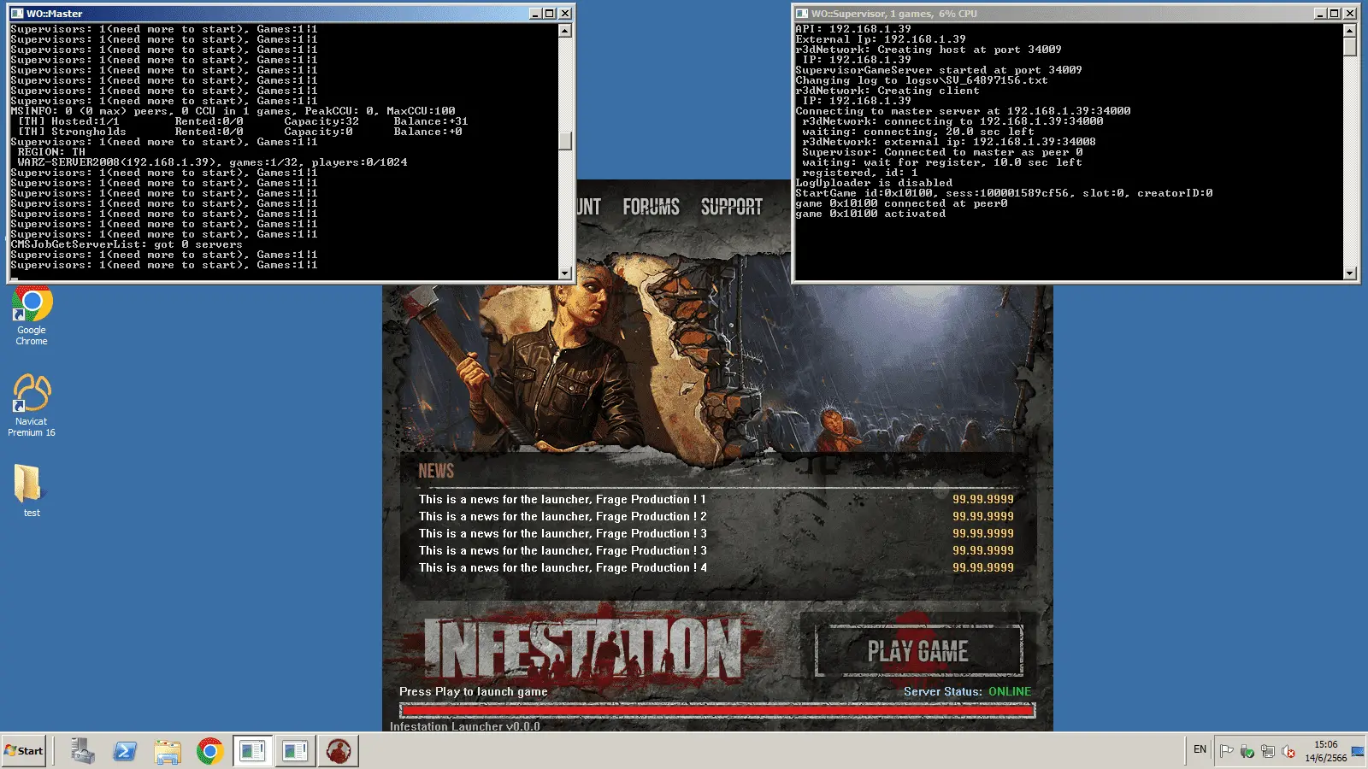1368x769 pixels.
Task: Open the Windows Start menu
Action: pos(24,751)
